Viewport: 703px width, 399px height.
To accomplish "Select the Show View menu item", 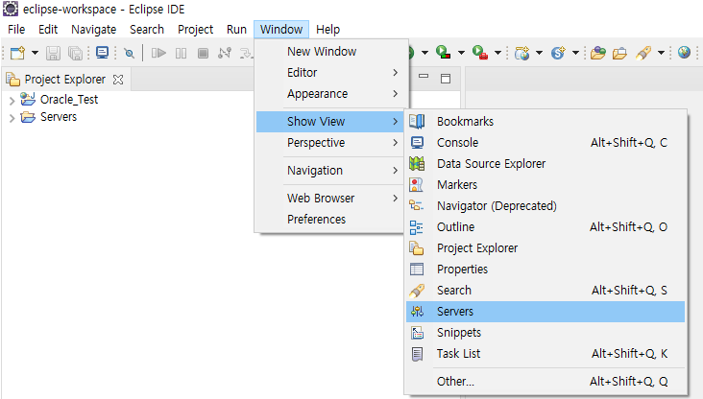I will [x=330, y=122].
